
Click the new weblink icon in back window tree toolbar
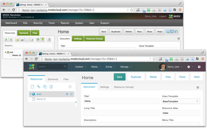[x=22, y=39]
